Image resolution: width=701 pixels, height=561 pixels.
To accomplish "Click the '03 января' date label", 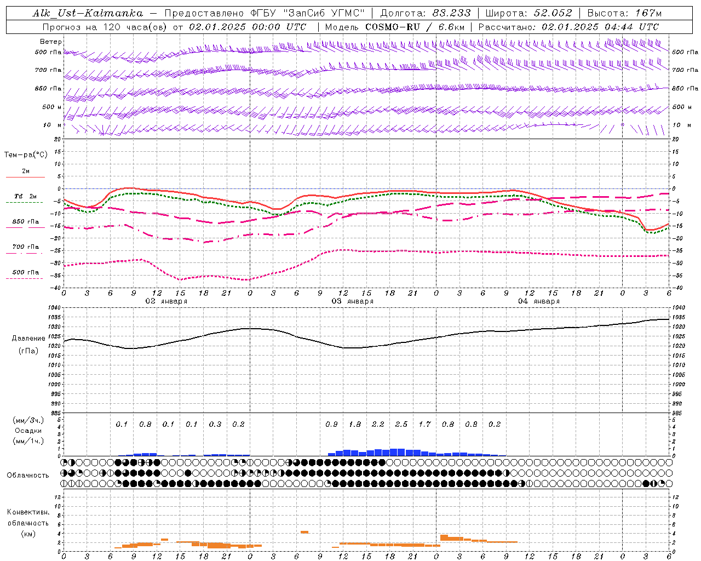I will pyautogui.click(x=352, y=301).
